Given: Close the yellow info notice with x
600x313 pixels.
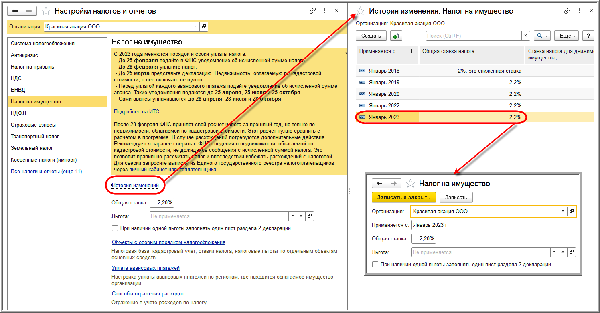Looking at the screenshot, I should (346, 53).
